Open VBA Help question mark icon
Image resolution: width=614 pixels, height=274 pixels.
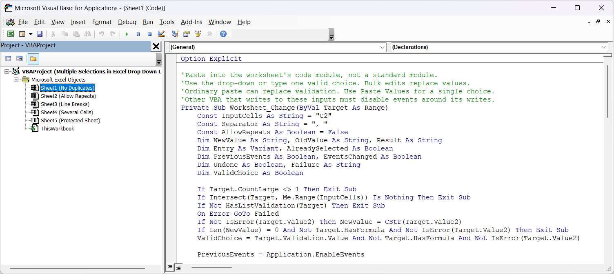pyautogui.click(x=223, y=34)
